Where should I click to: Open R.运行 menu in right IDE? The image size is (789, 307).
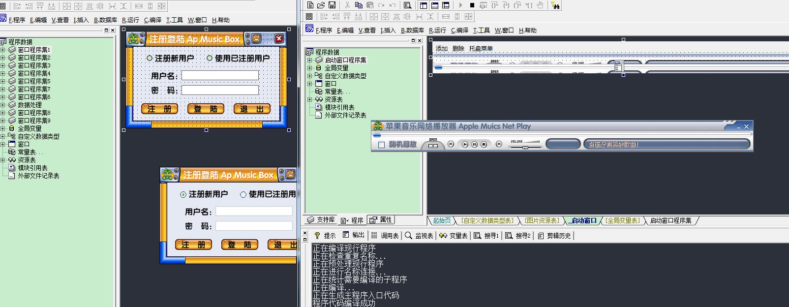click(437, 30)
